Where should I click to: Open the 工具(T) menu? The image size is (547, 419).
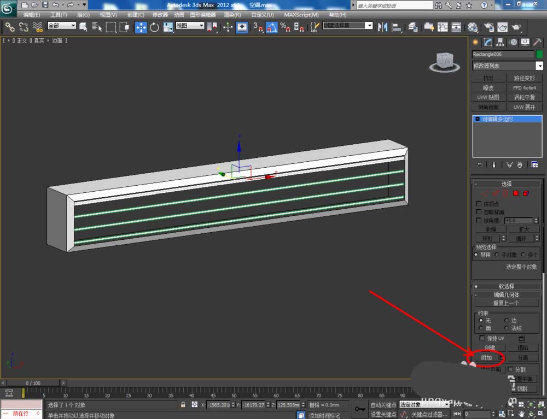[59, 15]
